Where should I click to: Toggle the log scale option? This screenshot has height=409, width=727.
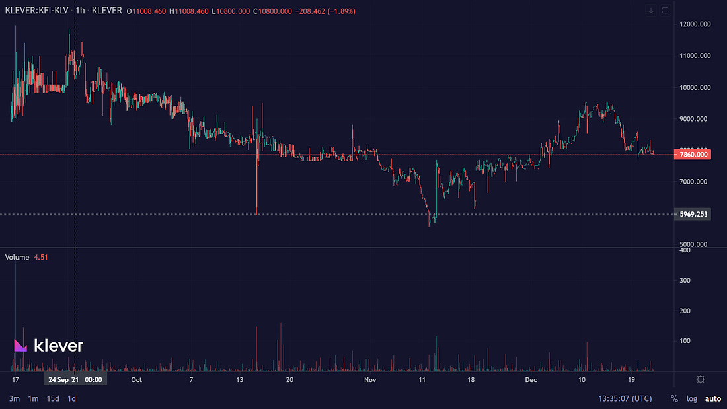(x=692, y=399)
